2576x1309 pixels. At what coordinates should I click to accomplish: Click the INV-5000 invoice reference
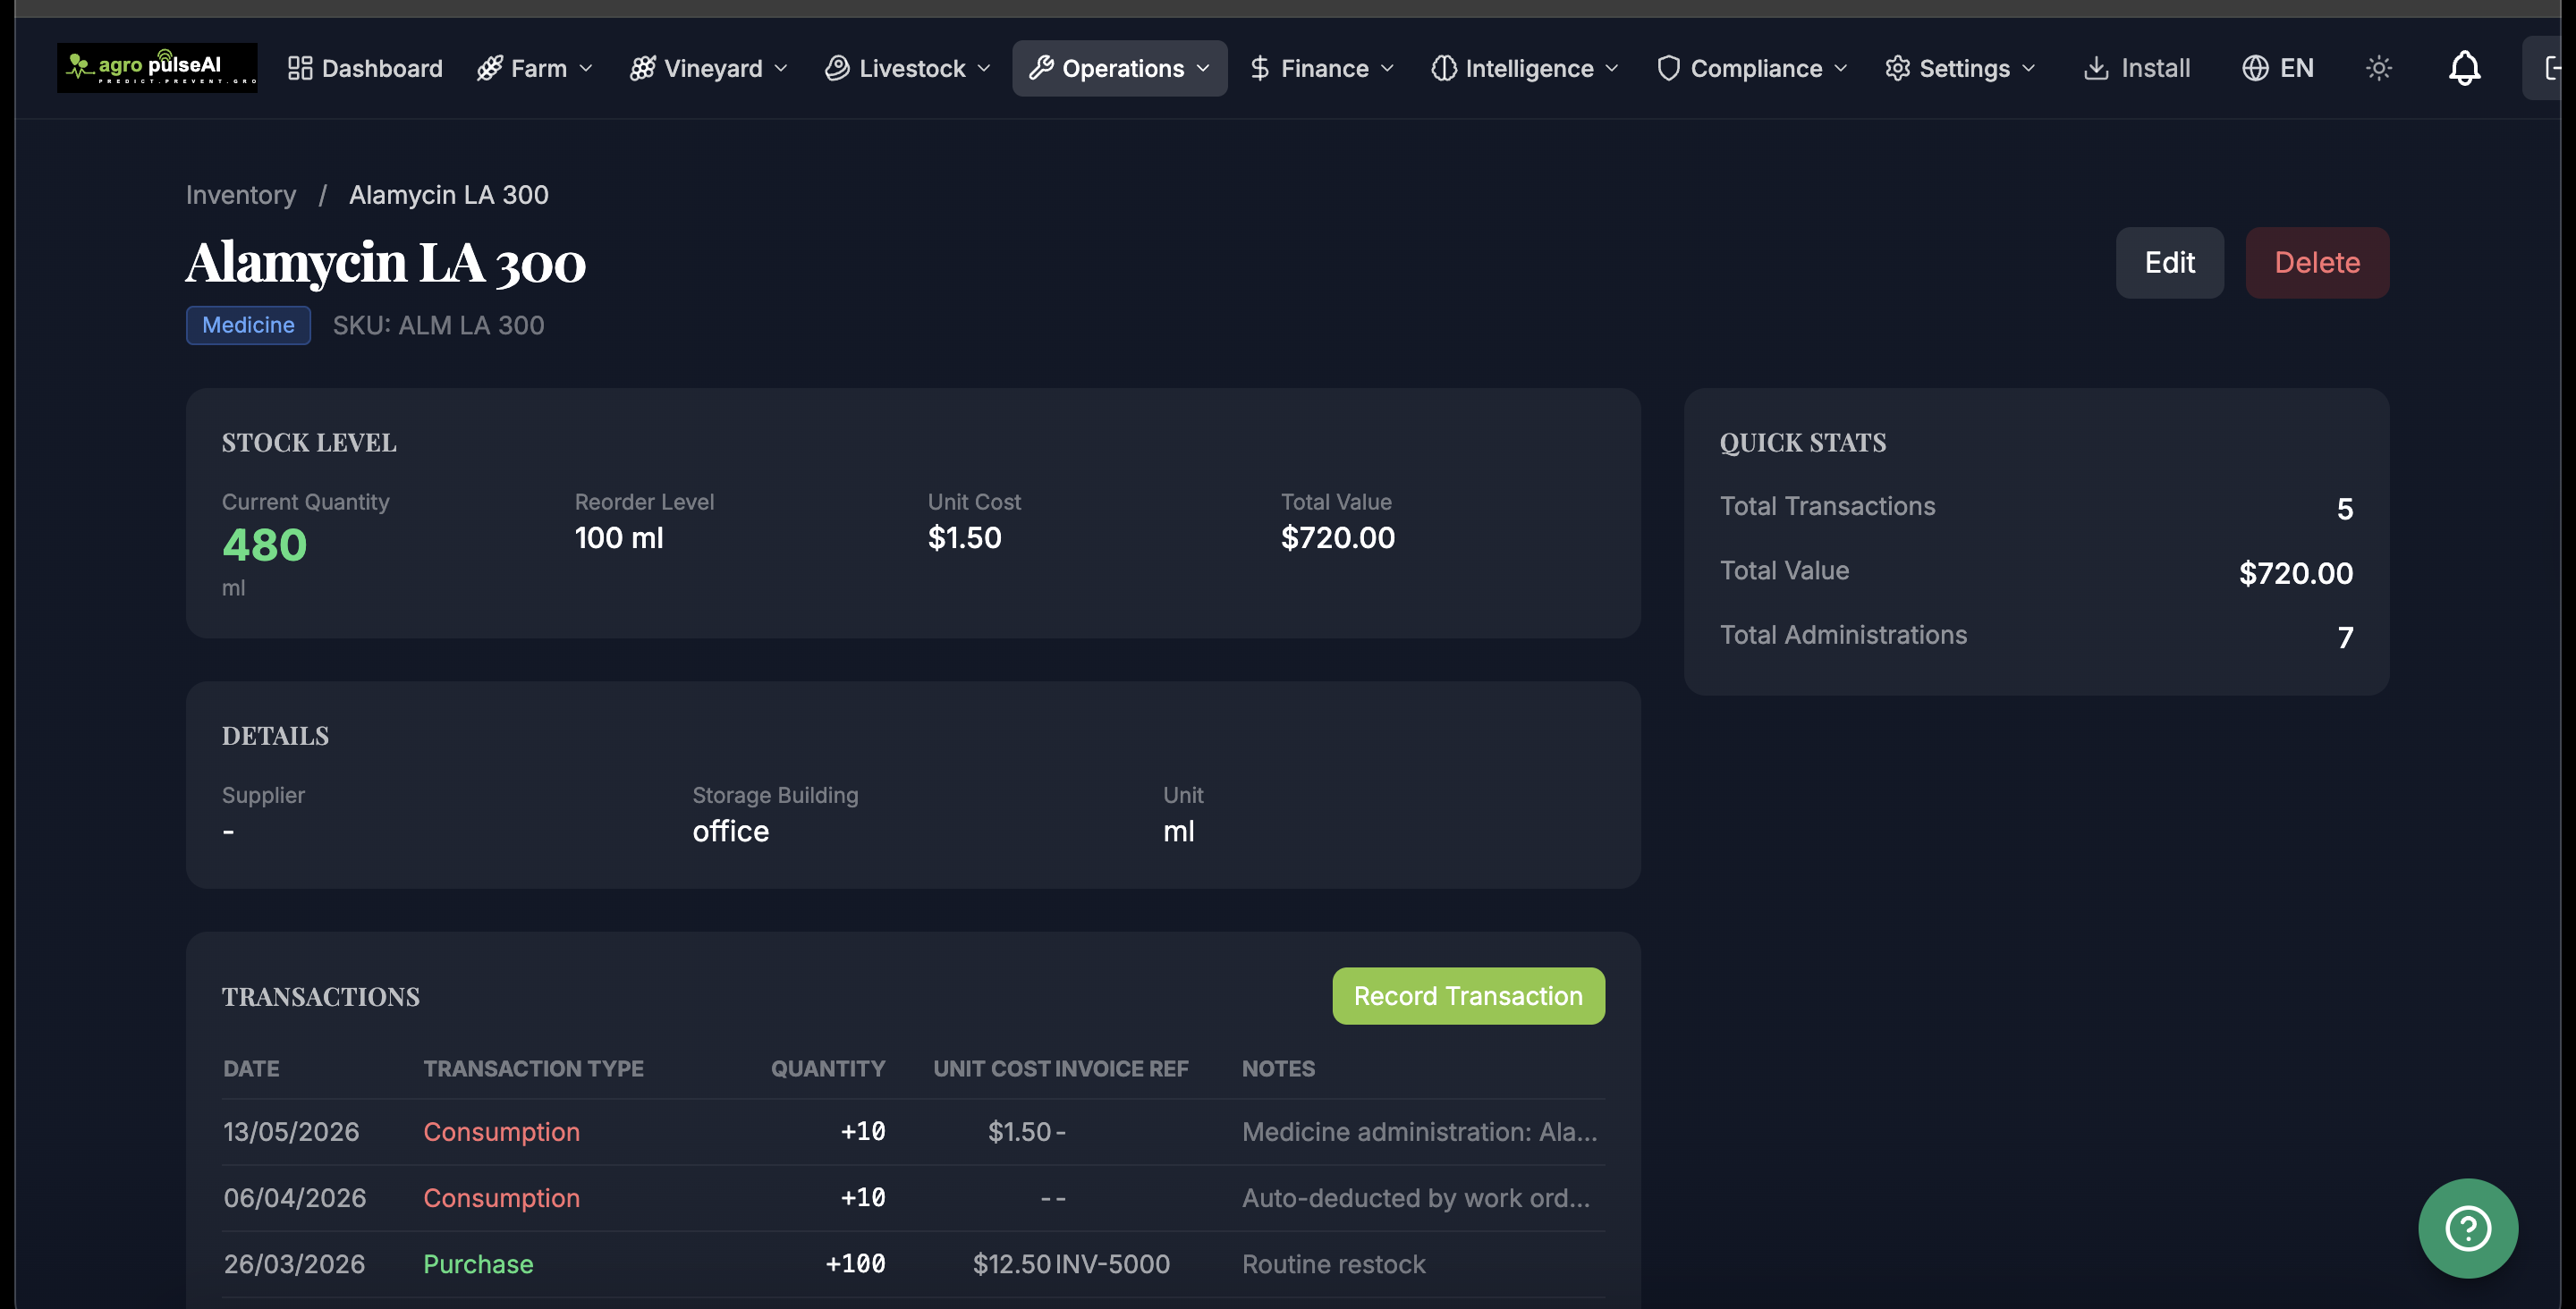[1113, 1263]
